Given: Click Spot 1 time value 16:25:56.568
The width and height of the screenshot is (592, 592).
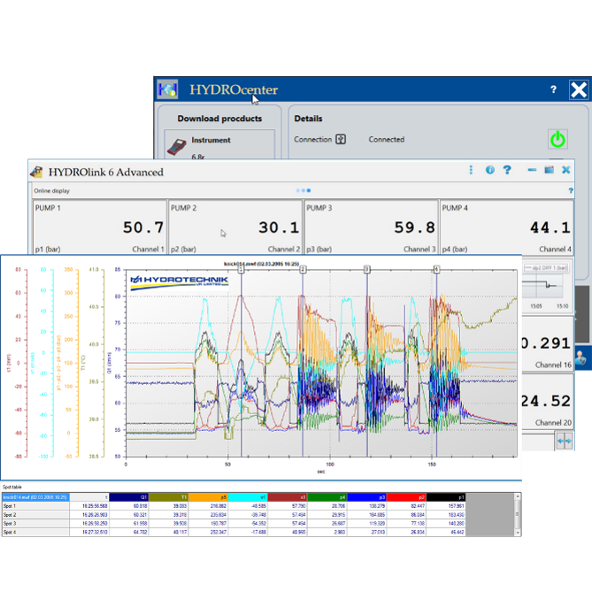Looking at the screenshot, I should 95,506.
